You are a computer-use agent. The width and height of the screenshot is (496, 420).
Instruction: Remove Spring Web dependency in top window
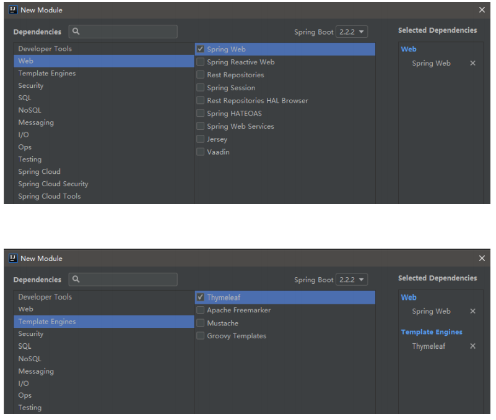tap(472, 63)
